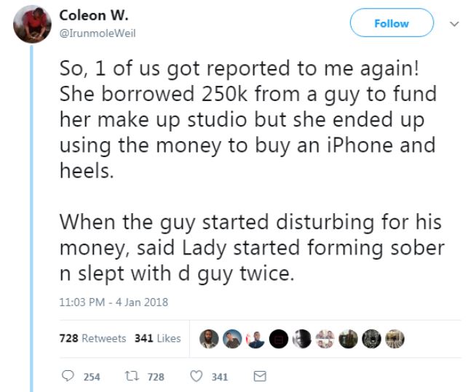Viewport: 468px width, 392px height.
Task: View the list of 341 Likes
Action: (x=157, y=338)
